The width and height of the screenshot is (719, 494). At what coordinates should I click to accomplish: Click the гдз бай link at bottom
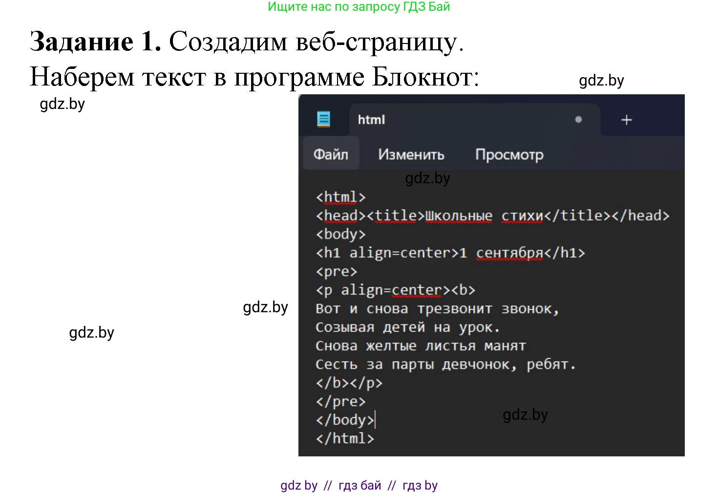click(360, 485)
